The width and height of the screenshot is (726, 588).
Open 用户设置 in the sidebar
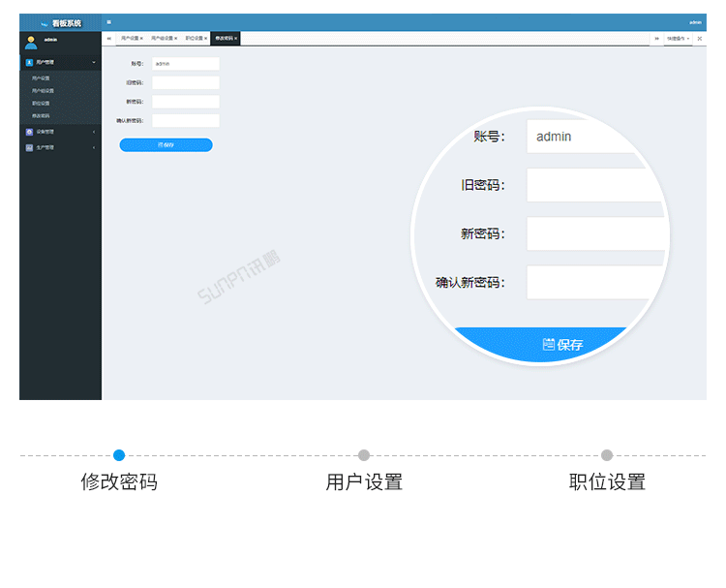41,78
